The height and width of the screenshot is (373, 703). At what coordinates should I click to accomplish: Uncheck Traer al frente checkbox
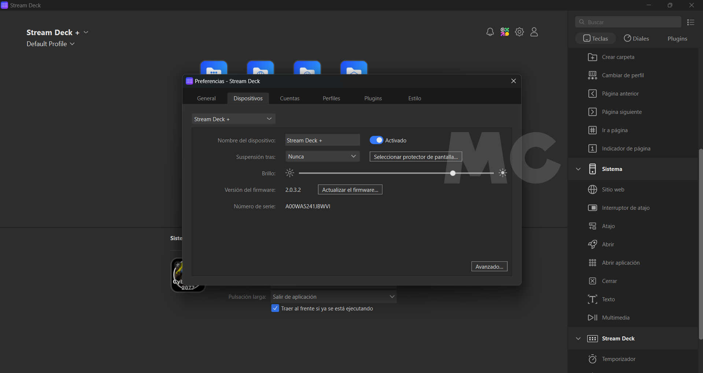[275, 308]
